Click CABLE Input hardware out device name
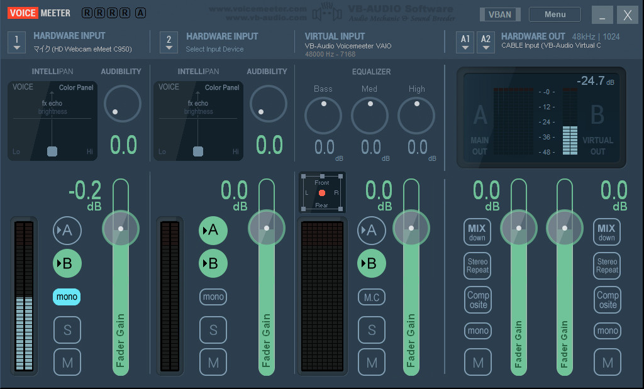This screenshot has width=644, height=389. [551, 45]
